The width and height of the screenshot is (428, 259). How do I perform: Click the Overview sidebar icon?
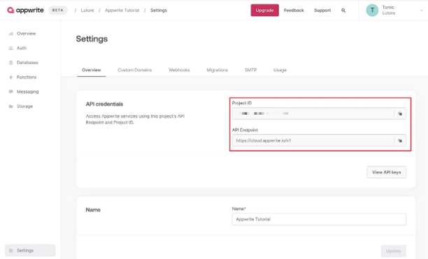coord(11,34)
